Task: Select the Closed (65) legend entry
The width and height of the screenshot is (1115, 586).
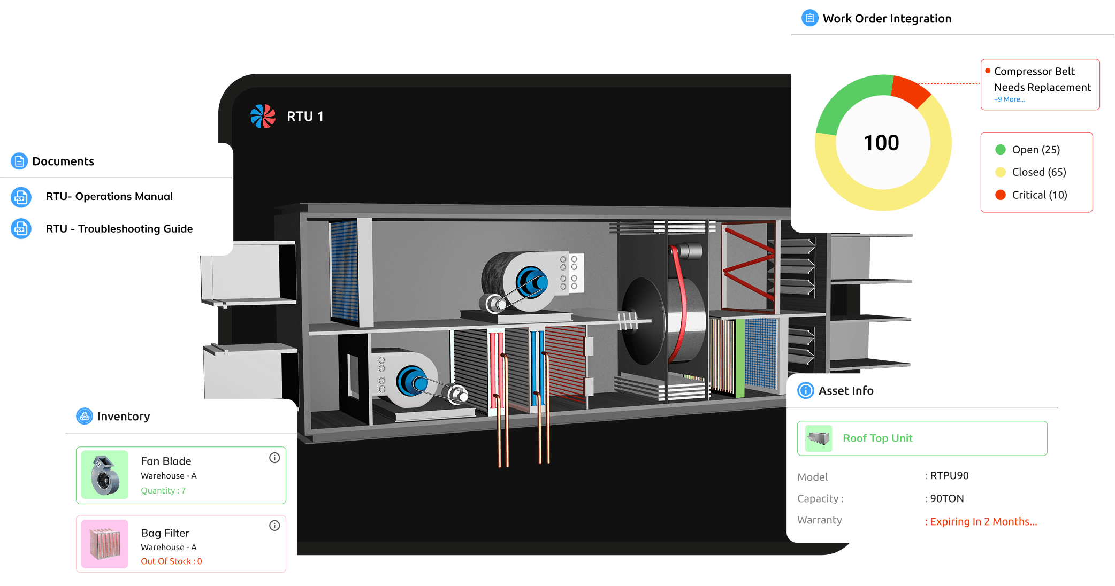Action: pos(1038,172)
